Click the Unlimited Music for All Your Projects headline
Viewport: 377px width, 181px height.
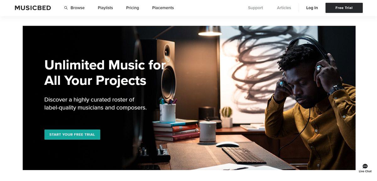click(105, 72)
